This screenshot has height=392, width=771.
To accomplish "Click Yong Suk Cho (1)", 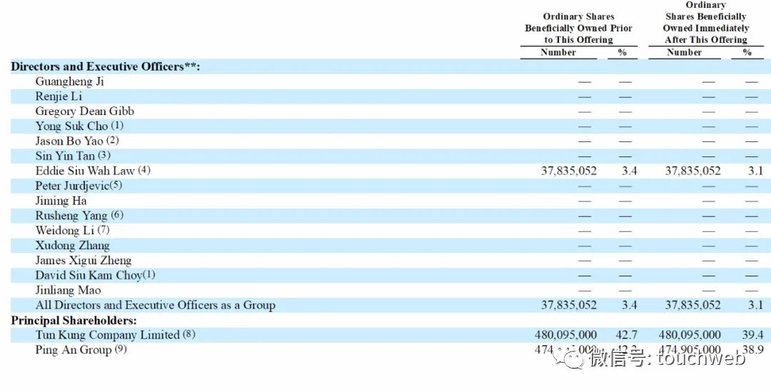I will [79, 126].
